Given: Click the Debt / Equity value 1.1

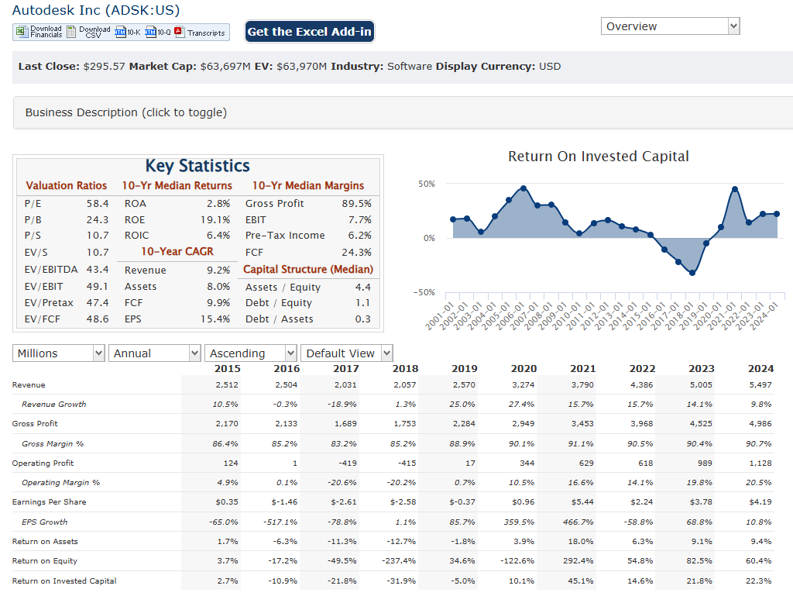Looking at the screenshot, I should (x=362, y=303).
